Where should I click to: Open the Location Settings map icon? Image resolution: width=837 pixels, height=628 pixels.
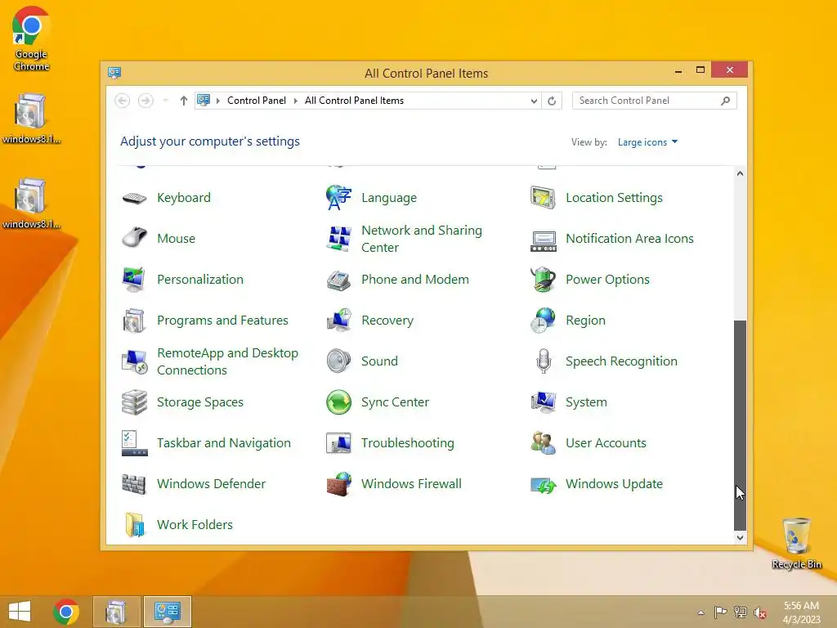(543, 198)
